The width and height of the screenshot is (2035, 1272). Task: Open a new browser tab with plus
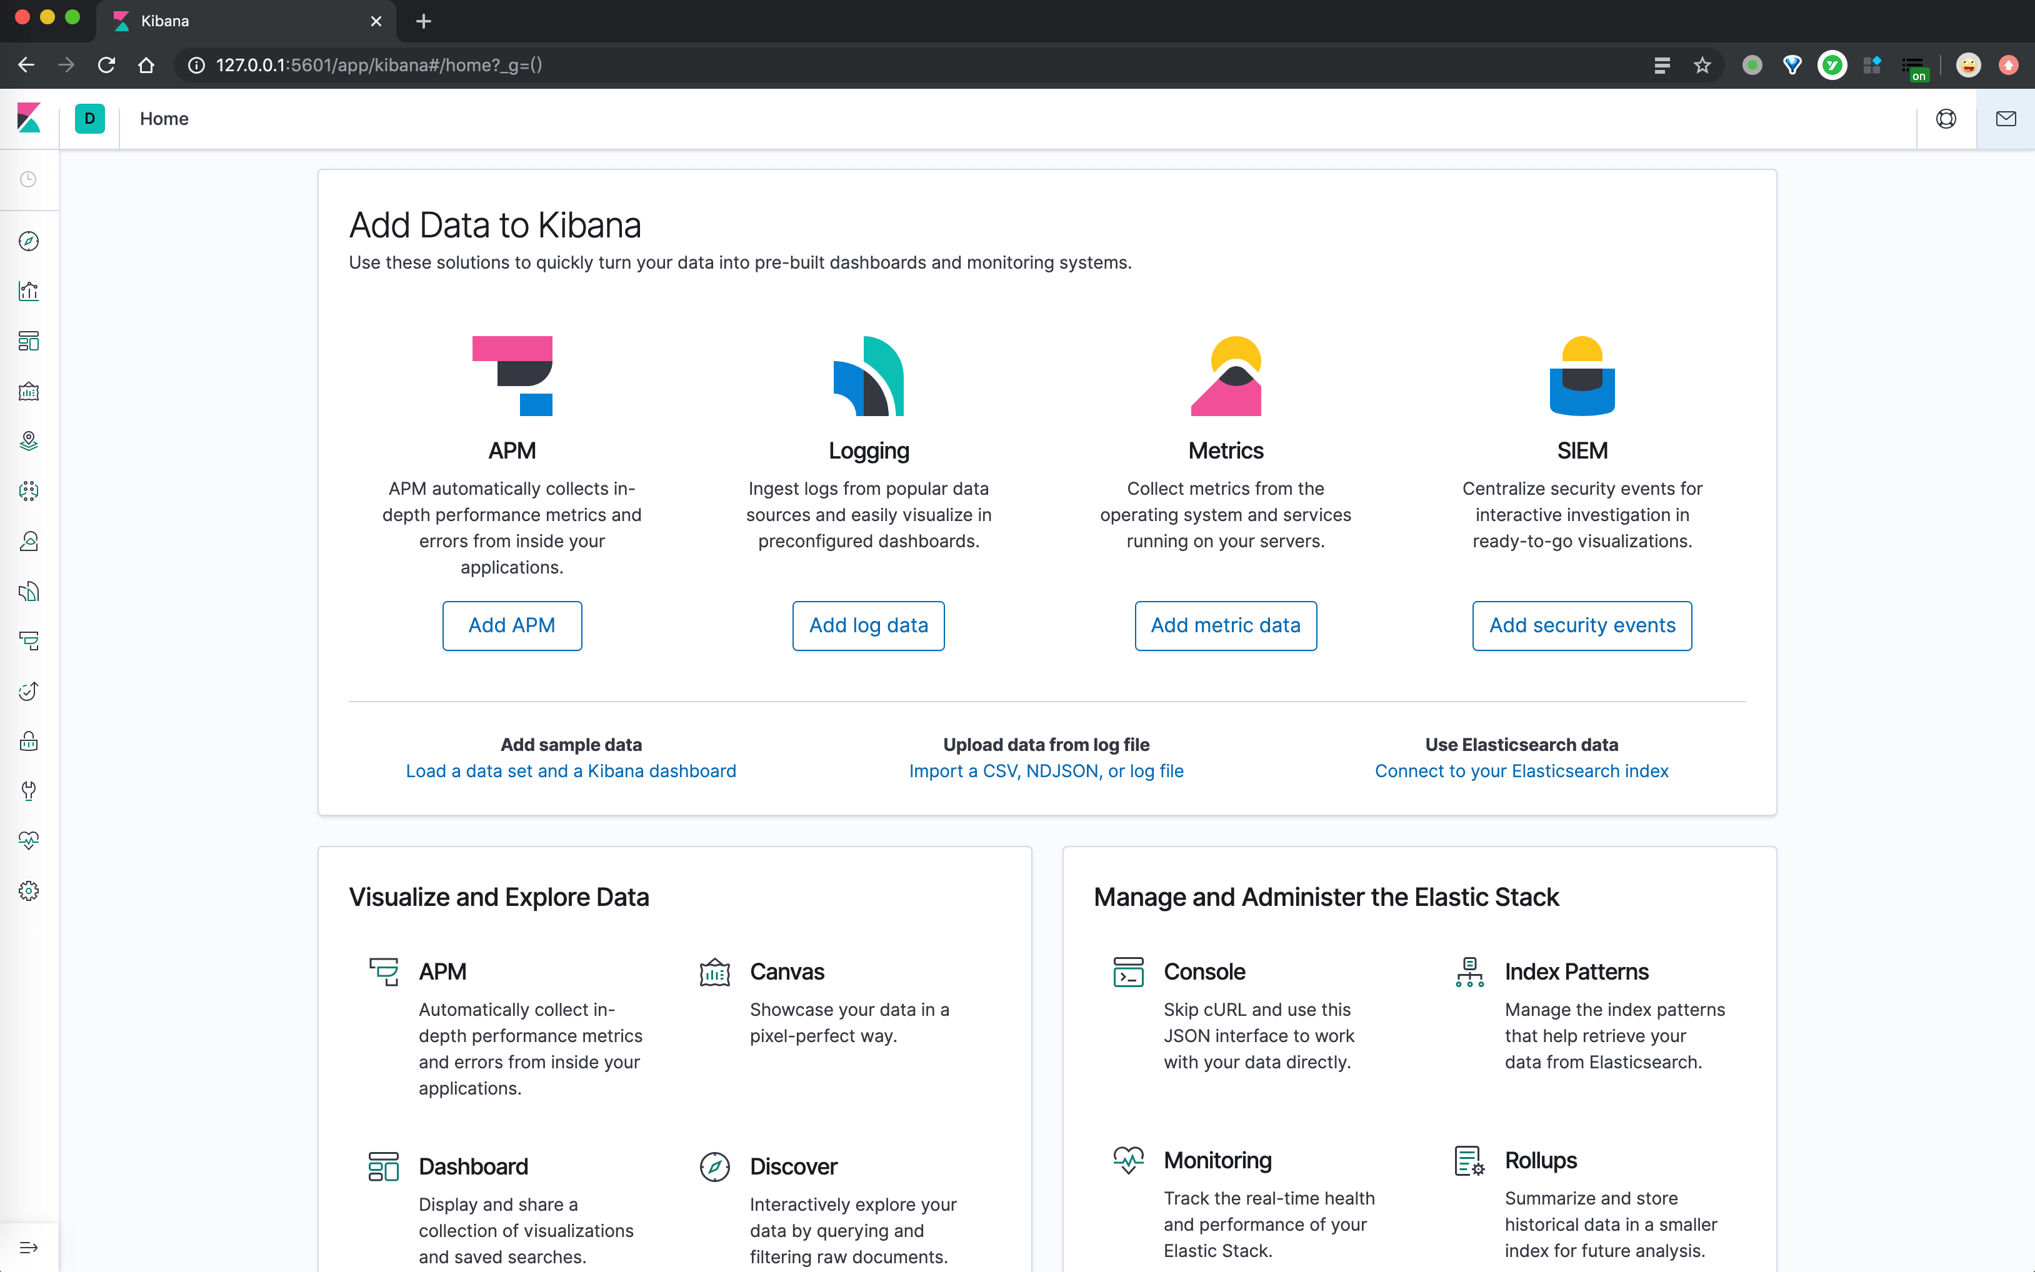[x=424, y=21]
